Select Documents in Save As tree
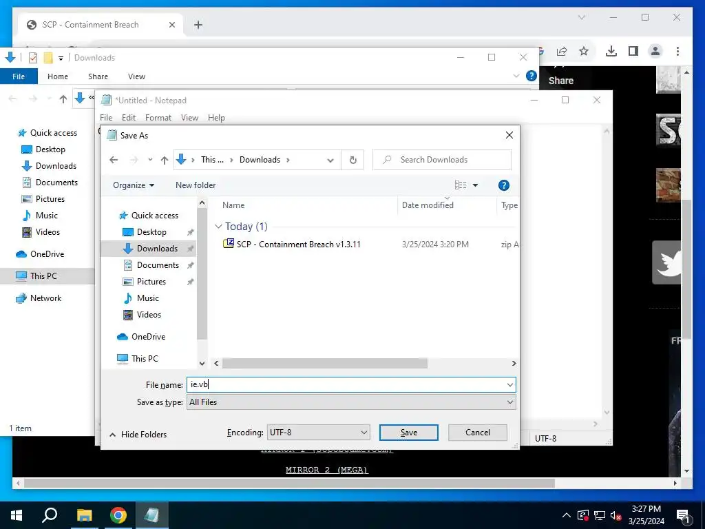Viewport: 705px width, 529px height. [158, 265]
